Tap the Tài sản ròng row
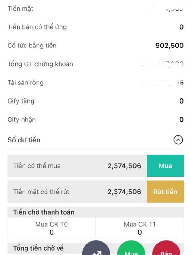 [96, 83]
